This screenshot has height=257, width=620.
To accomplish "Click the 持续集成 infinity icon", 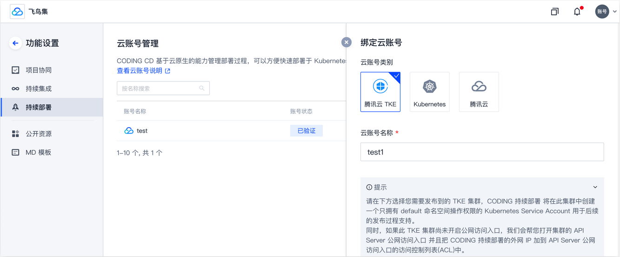I will (15, 89).
